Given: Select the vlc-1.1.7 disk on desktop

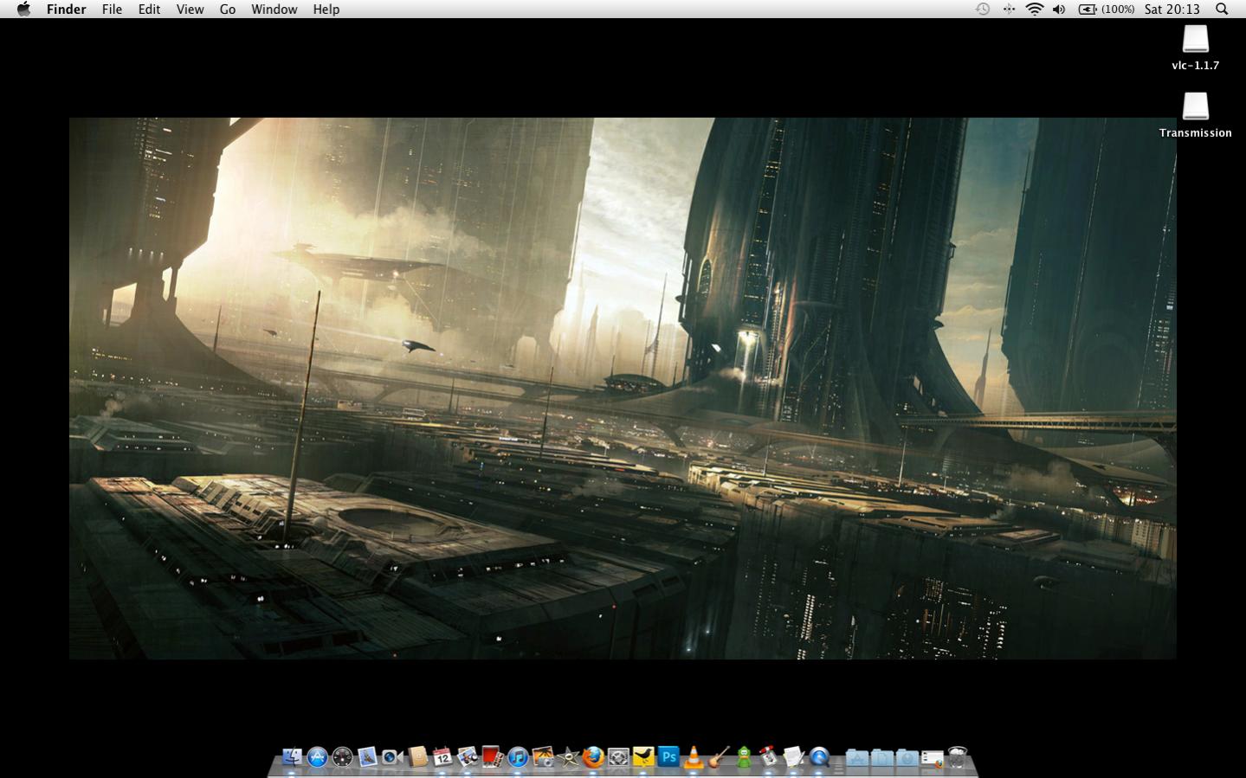Looking at the screenshot, I should pyautogui.click(x=1196, y=48).
